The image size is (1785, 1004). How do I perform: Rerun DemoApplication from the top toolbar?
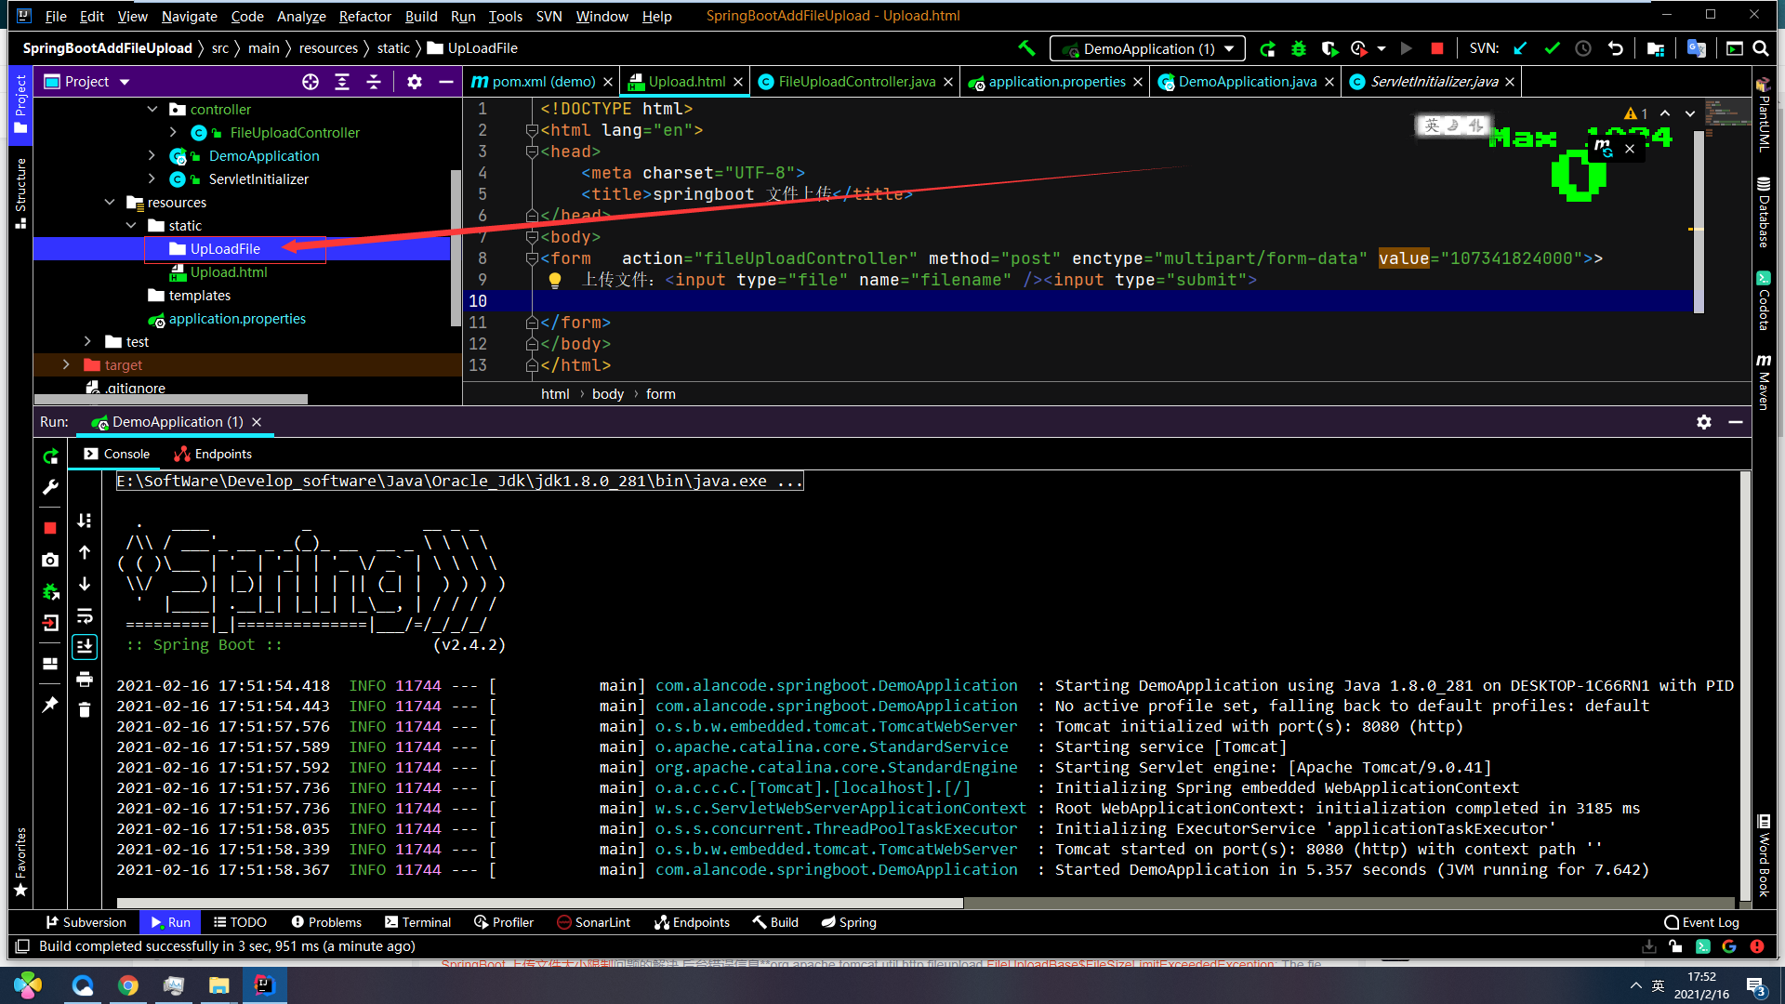pos(1267,48)
